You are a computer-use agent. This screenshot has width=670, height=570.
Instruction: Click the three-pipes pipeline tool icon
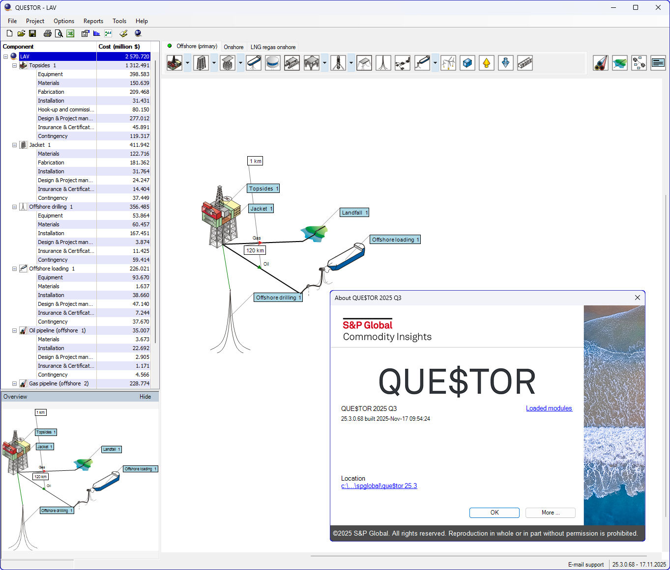[600, 63]
